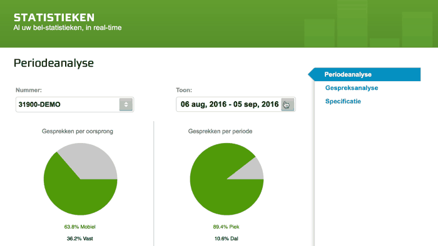This screenshot has height=246, width=438.
Task: Open the Nummer dropdown stepper arrows
Action: pyautogui.click(x=126, y=104)
